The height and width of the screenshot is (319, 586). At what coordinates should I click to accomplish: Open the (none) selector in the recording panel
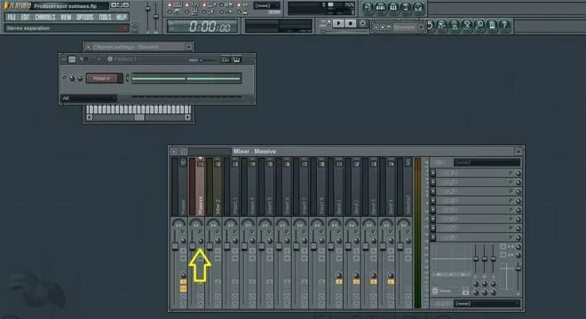point(267,5)
